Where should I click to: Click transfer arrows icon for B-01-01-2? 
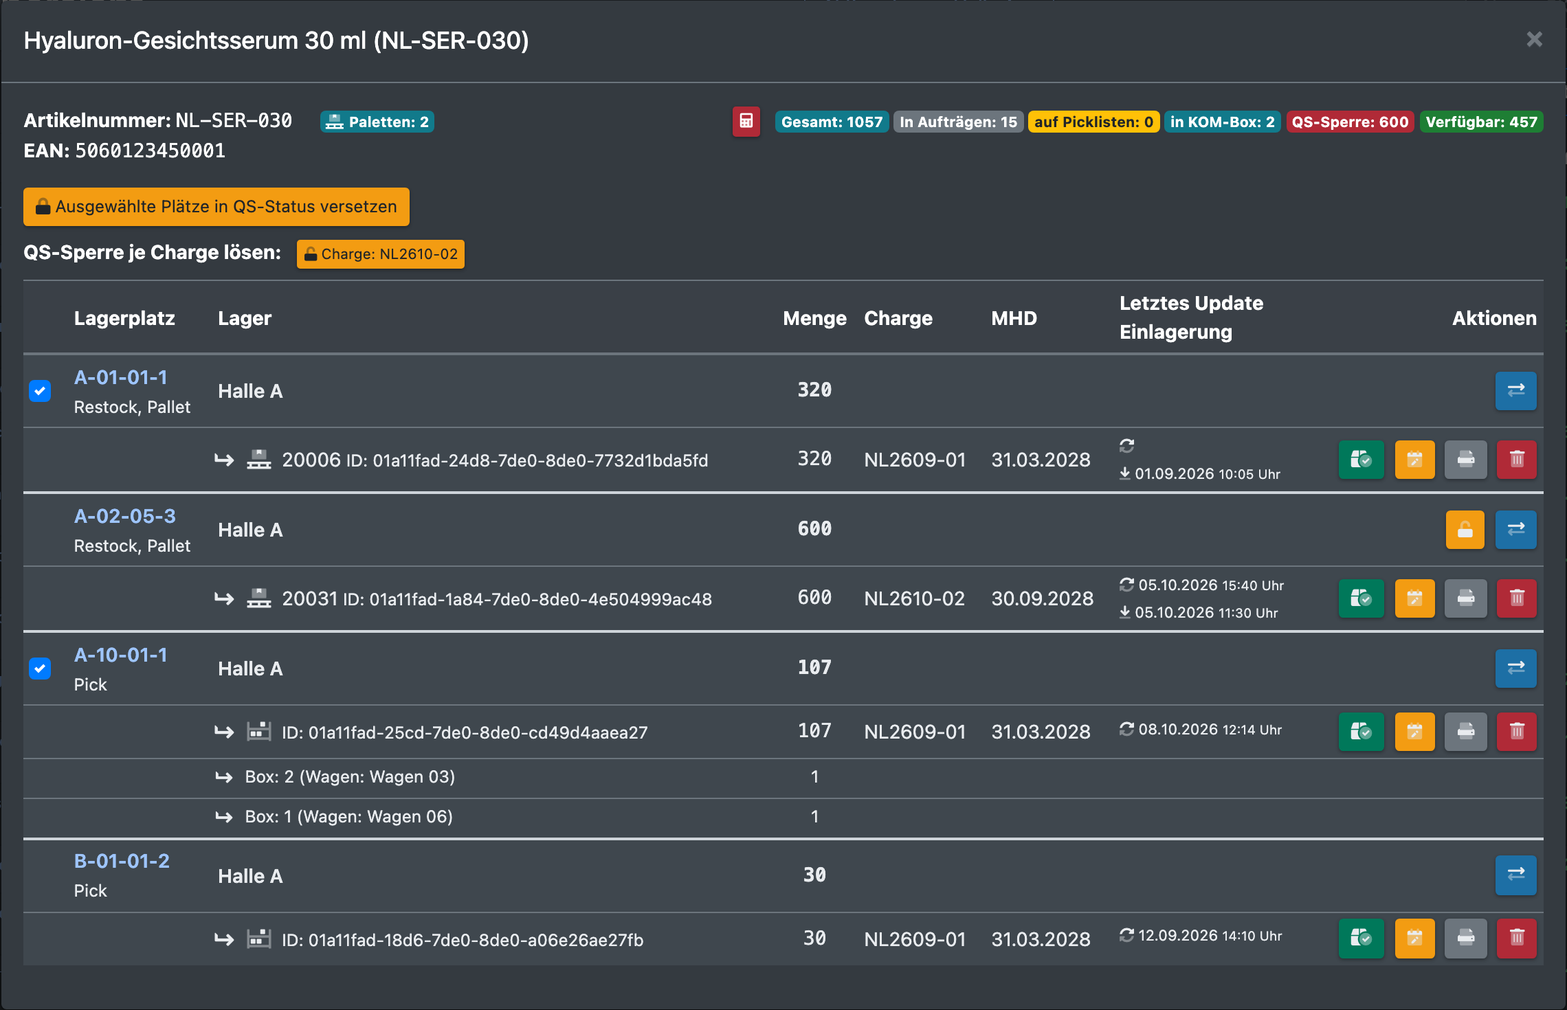click(x=1515, y=875)
